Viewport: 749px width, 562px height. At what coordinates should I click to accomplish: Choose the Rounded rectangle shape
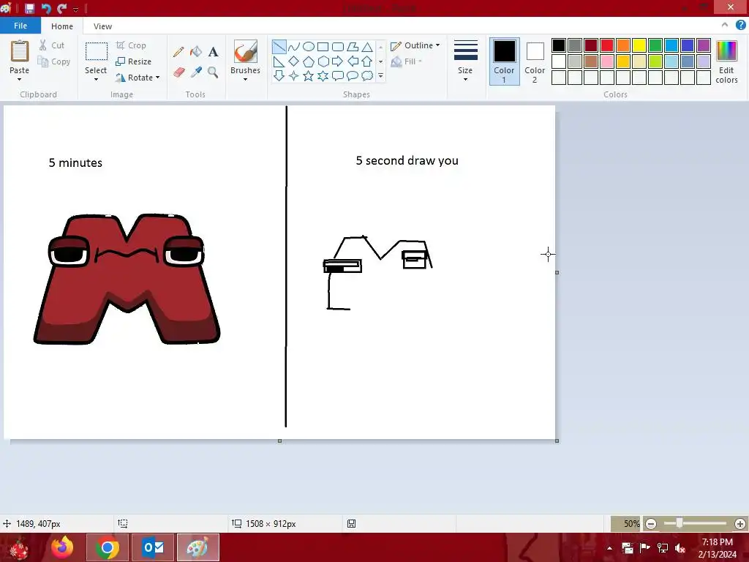[338, 46]
